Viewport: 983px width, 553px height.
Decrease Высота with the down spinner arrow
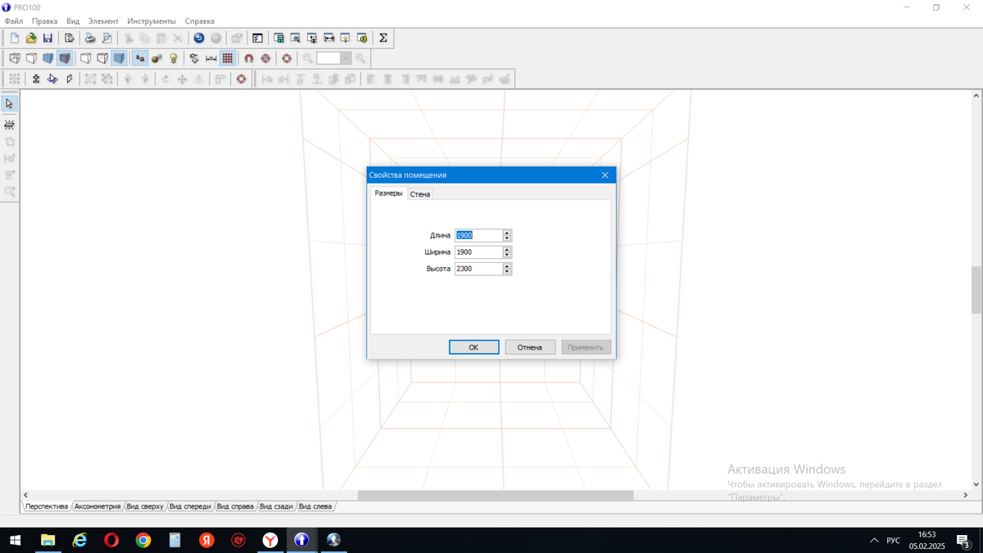507,272
